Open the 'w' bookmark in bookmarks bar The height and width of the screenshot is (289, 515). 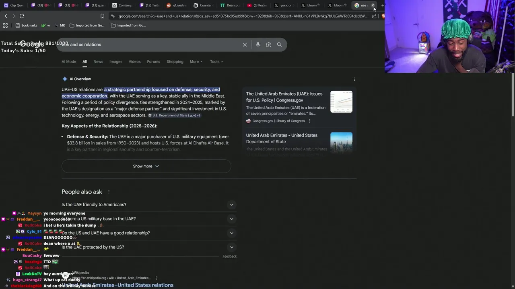(45, 25)
